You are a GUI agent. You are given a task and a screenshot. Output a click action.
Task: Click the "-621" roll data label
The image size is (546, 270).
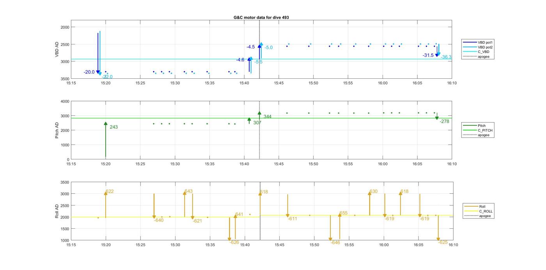point(197,221)
